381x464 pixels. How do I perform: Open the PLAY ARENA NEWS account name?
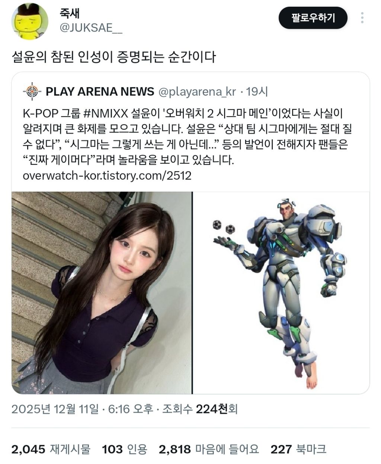pos(100,92)
